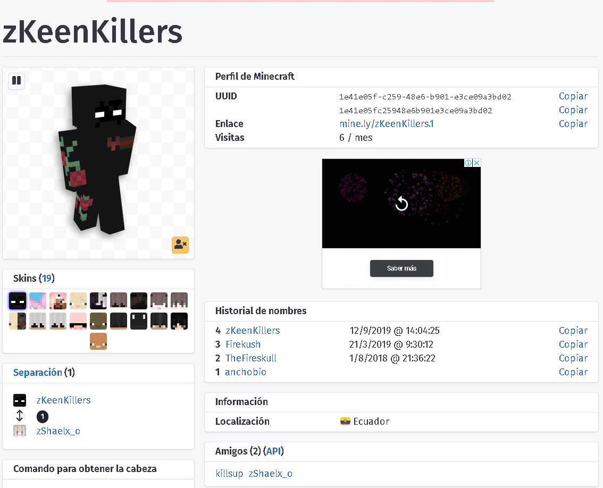Open the friends API link

274,451
